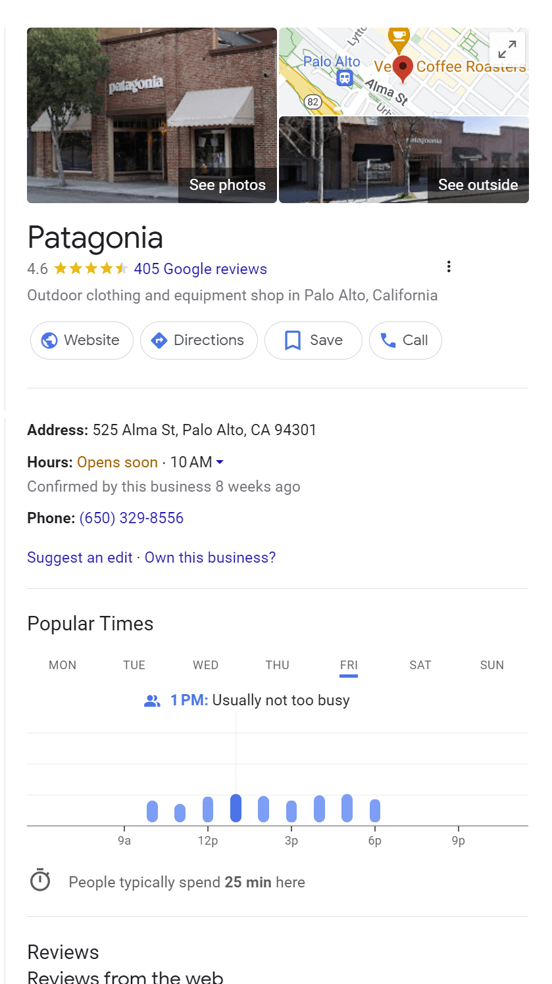View Wednesday's popular times
This screenshot has width=552, height=984.
(205, 665)
